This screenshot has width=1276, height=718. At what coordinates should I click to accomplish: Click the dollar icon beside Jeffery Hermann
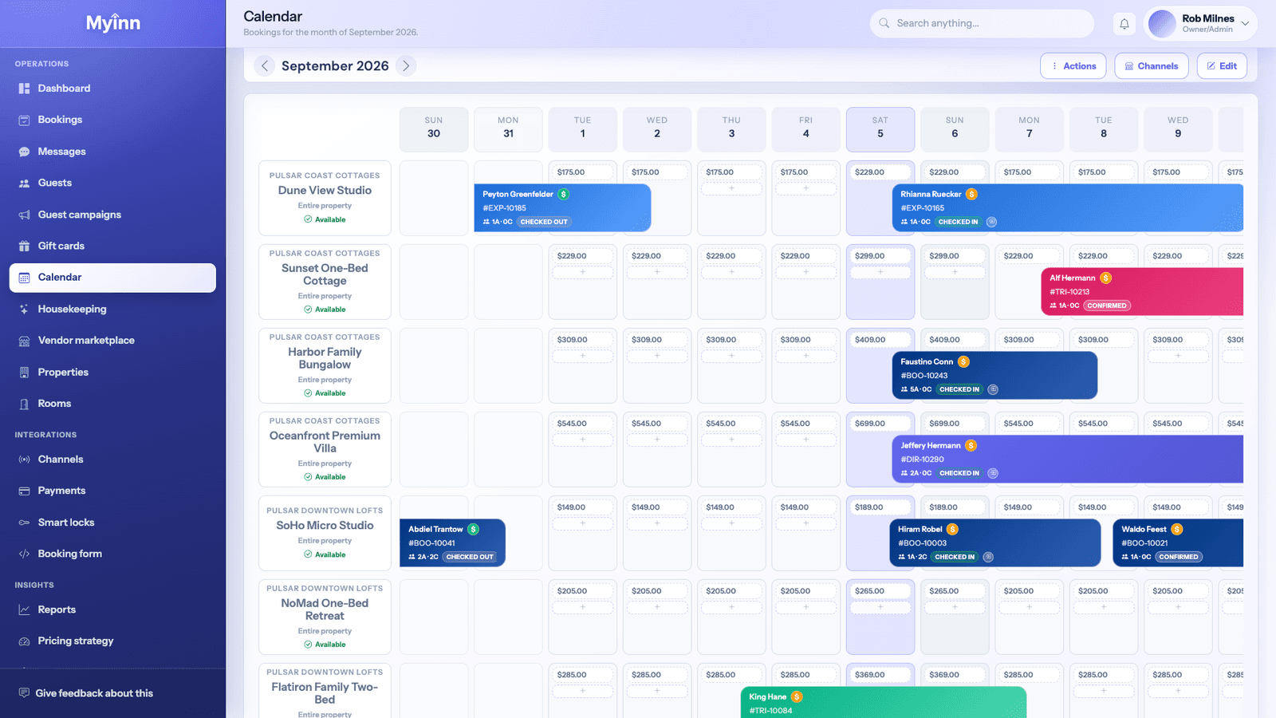971,446
